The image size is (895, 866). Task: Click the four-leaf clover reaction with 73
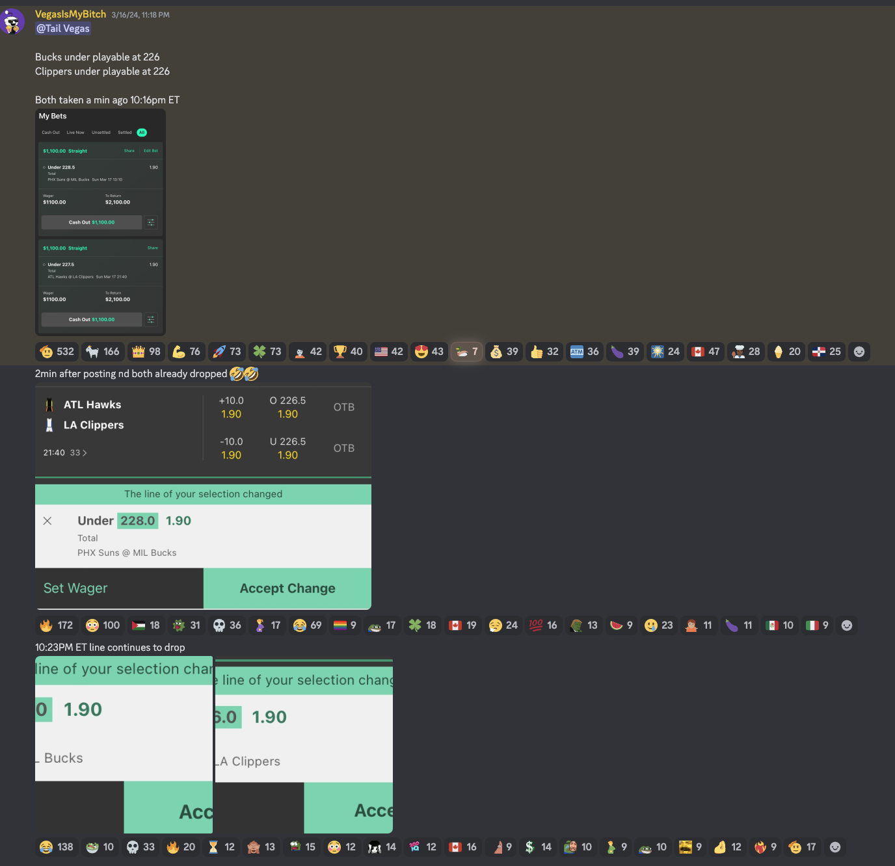click(x=267, y=352)
